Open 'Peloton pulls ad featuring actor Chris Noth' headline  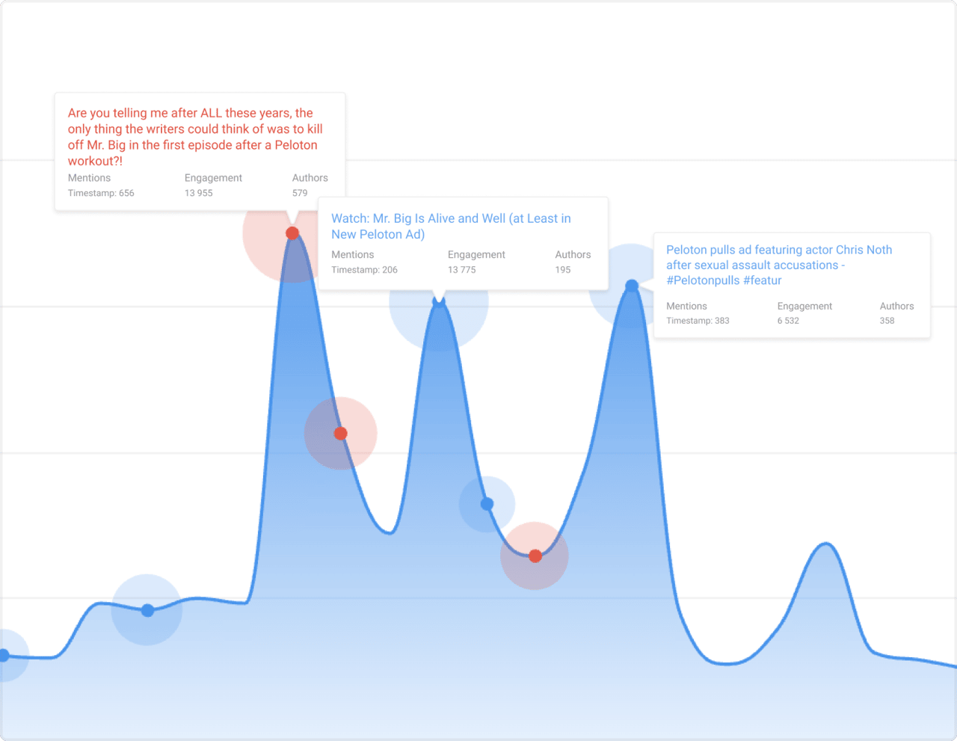778,265
